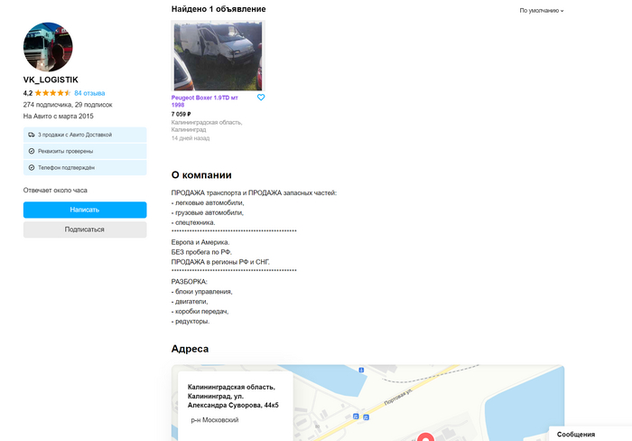Open the Peugeot Boxer van photo
Screen dimensions: 632x441
[218, 56]
